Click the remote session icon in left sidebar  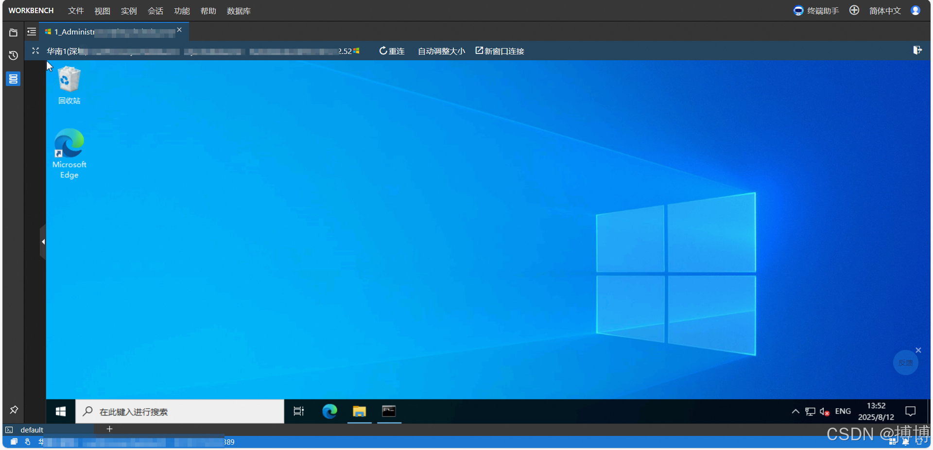[13, 78]
